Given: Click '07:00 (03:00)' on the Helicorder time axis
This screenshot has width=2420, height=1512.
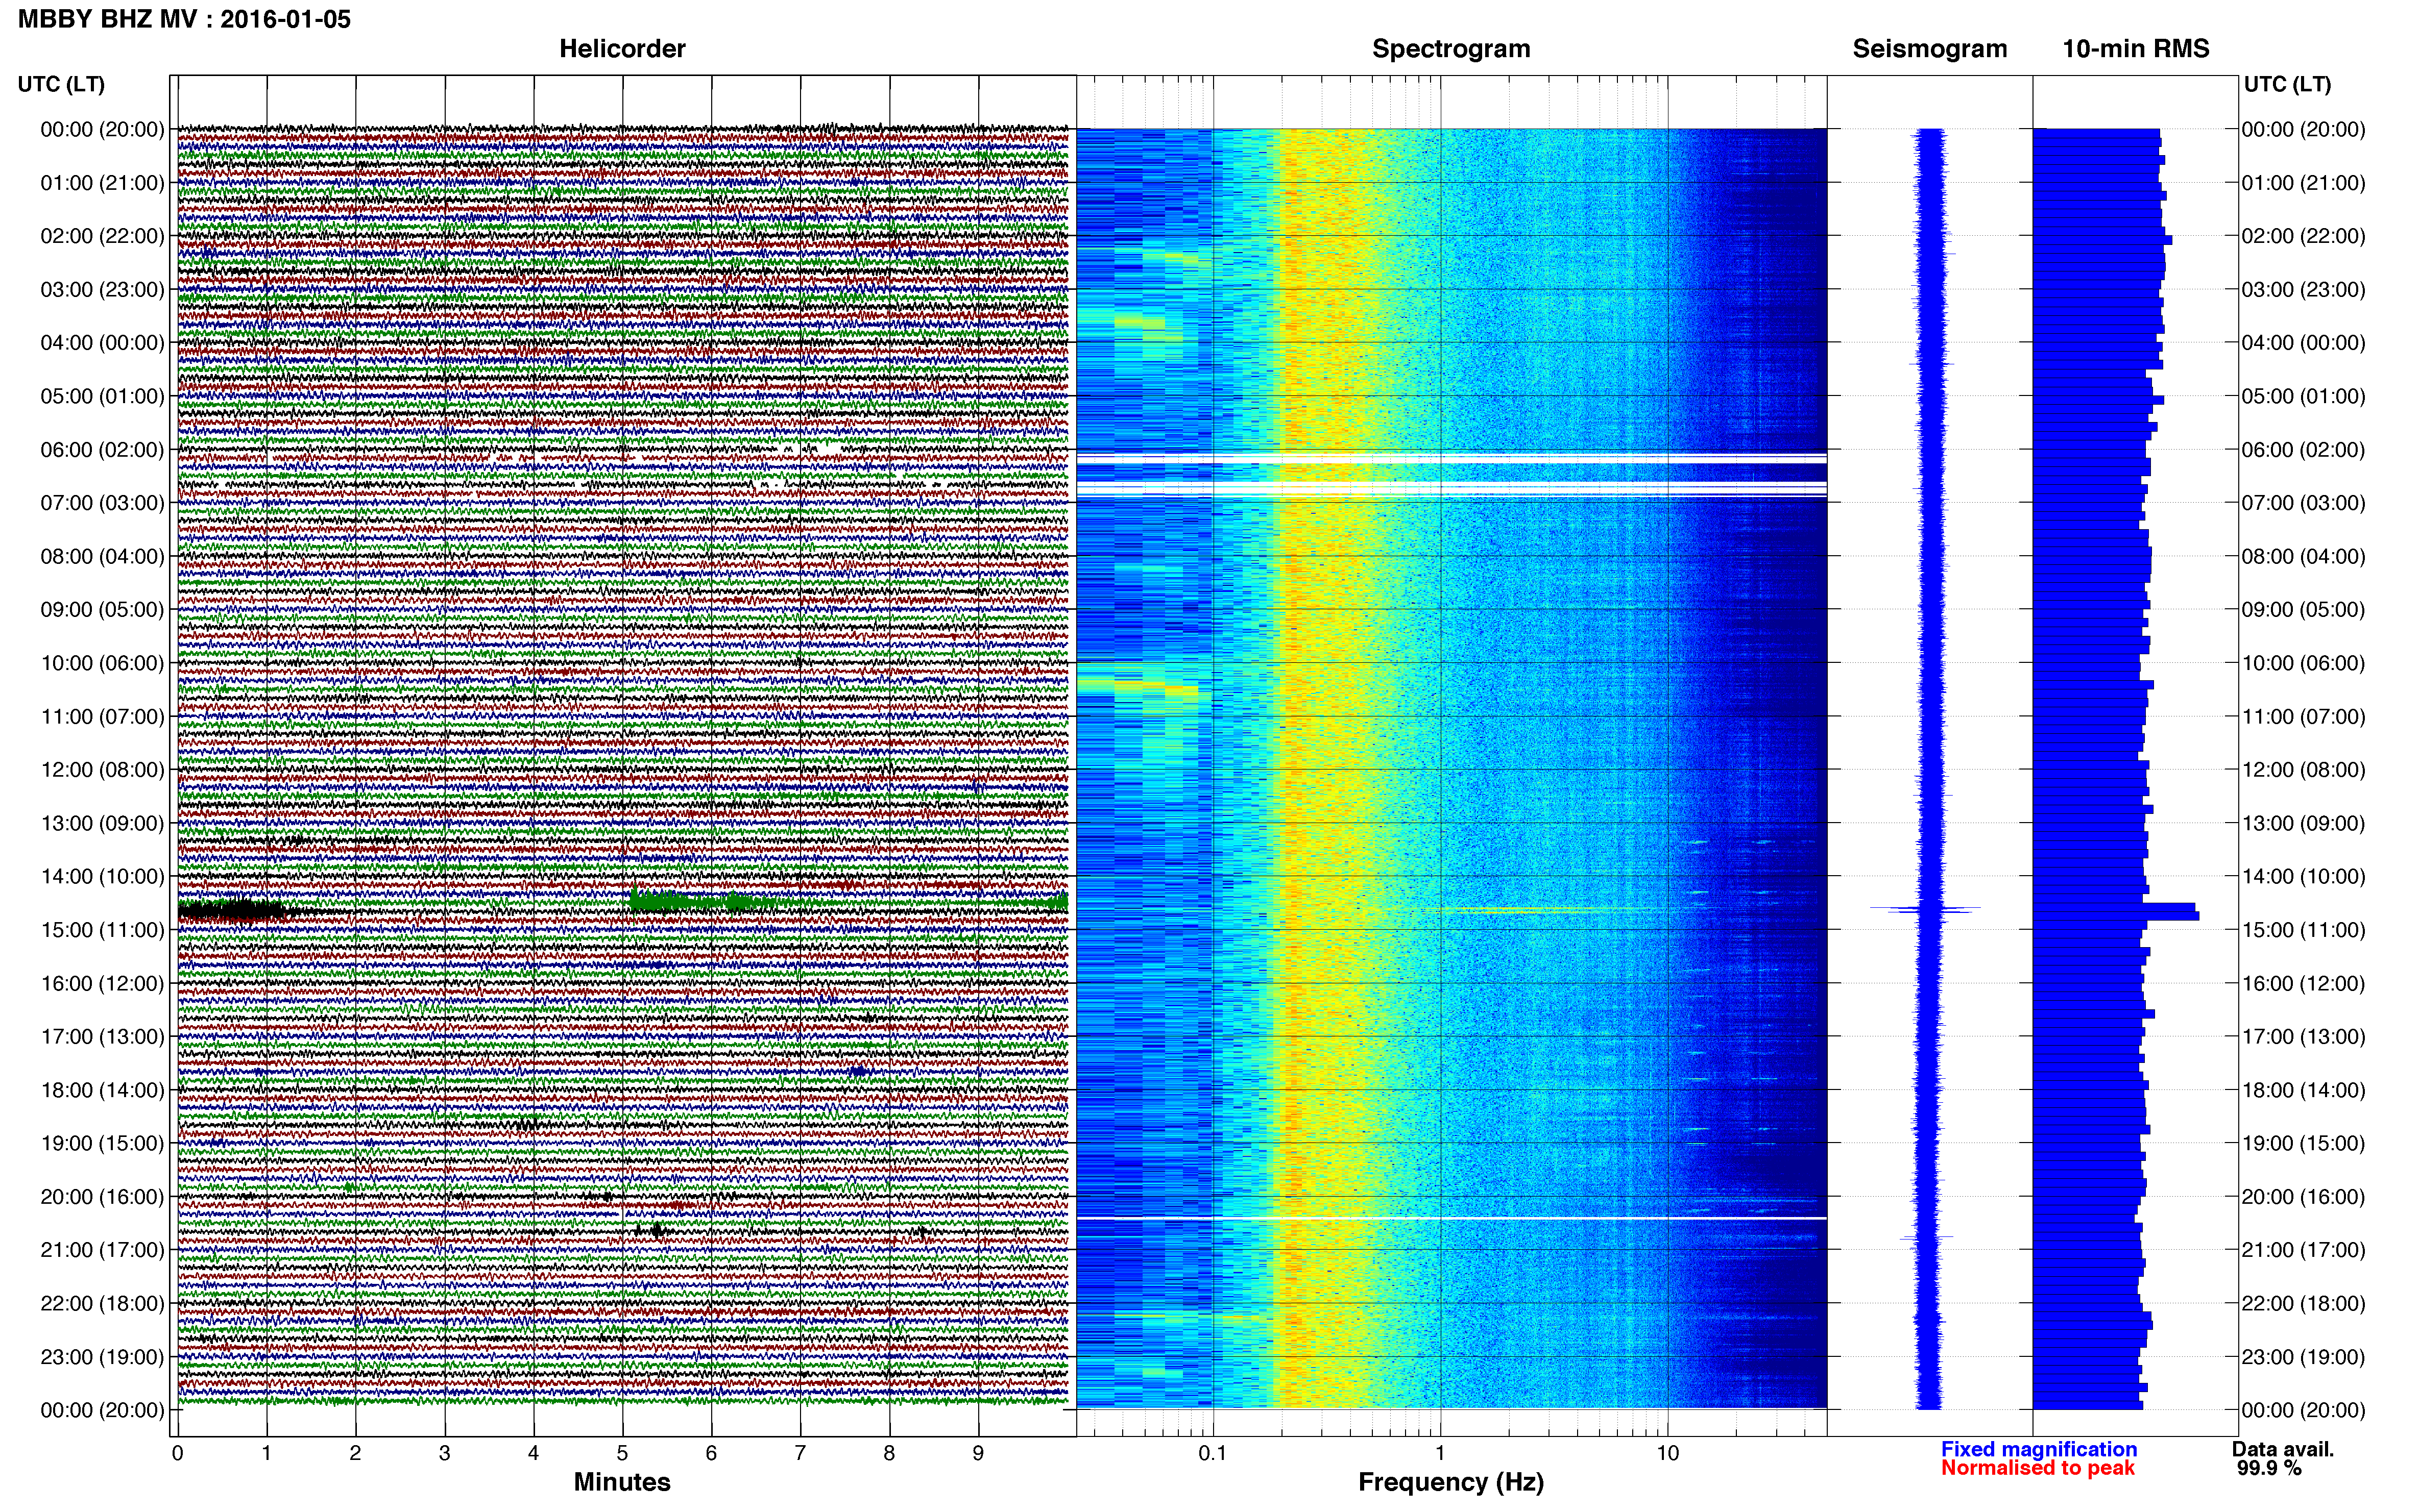Looking at the screenshot, I should (102, 503).
